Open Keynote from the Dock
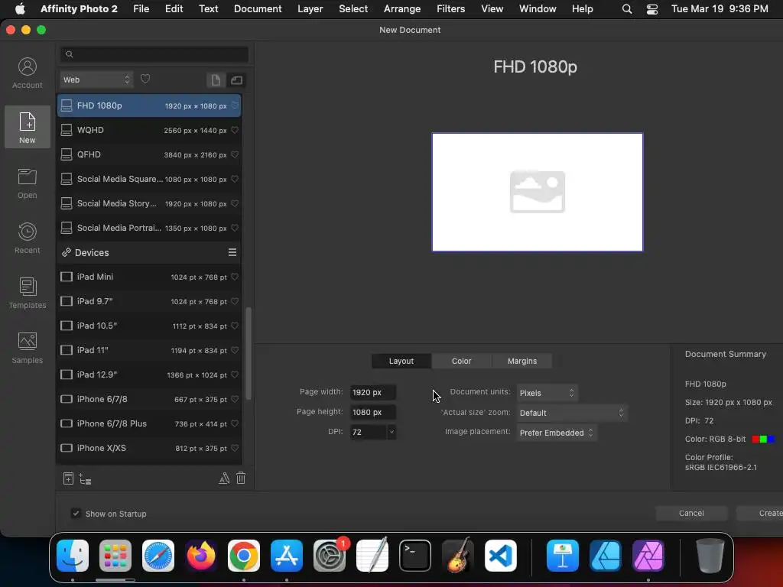Image resolution: width=783 pixels, height=587 pixels. pos(562,556)
